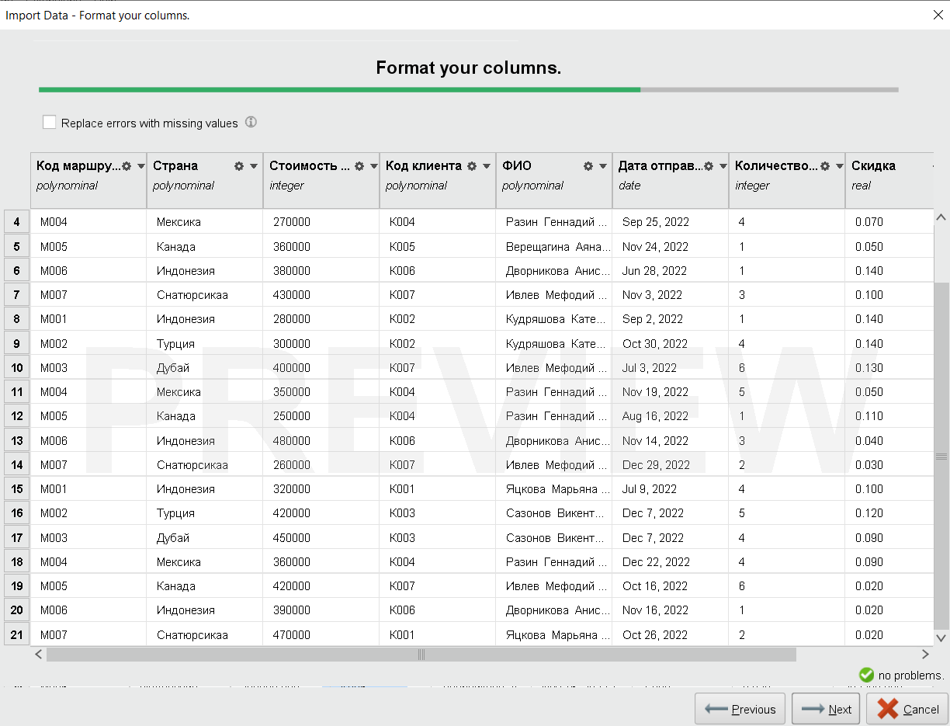
Task: Click Снатюрсикаа cell in row 14
Action: coord(205,464)
